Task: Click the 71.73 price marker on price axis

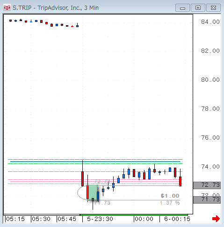Action: [207, 200]
